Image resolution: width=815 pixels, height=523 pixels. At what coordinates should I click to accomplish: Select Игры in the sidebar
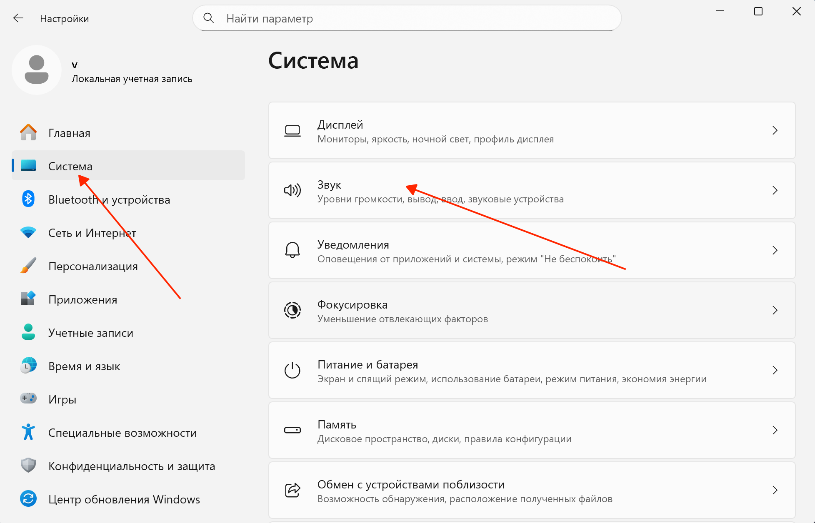[128, 399]
